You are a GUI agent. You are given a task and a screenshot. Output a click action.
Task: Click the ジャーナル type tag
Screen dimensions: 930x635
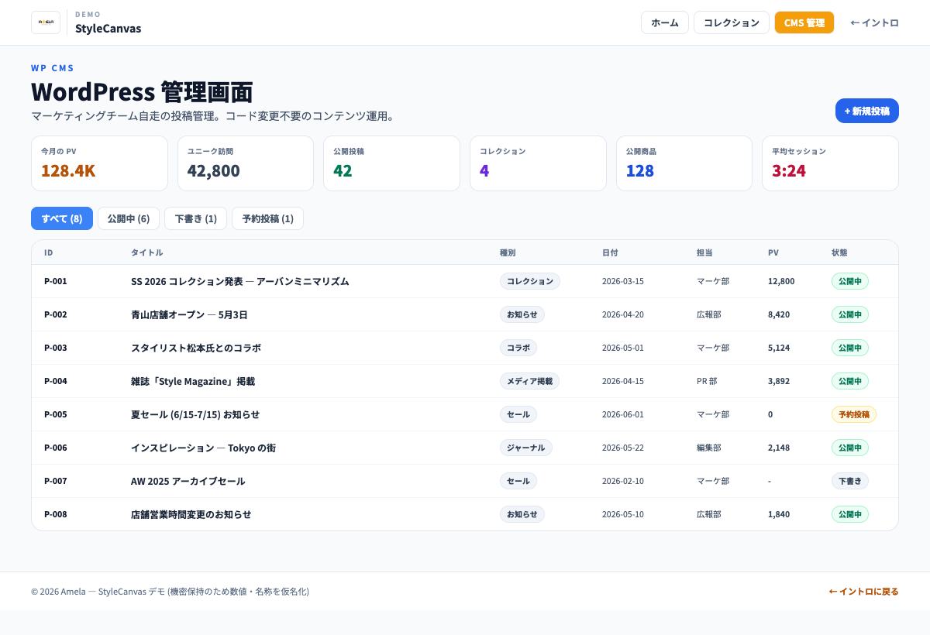click(526, 448)
